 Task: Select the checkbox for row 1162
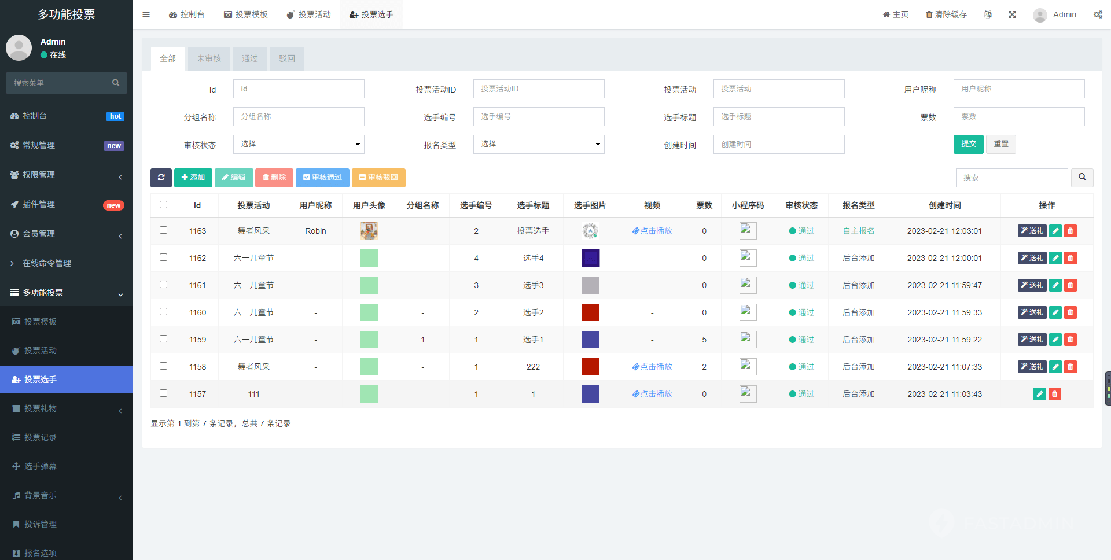163,257
